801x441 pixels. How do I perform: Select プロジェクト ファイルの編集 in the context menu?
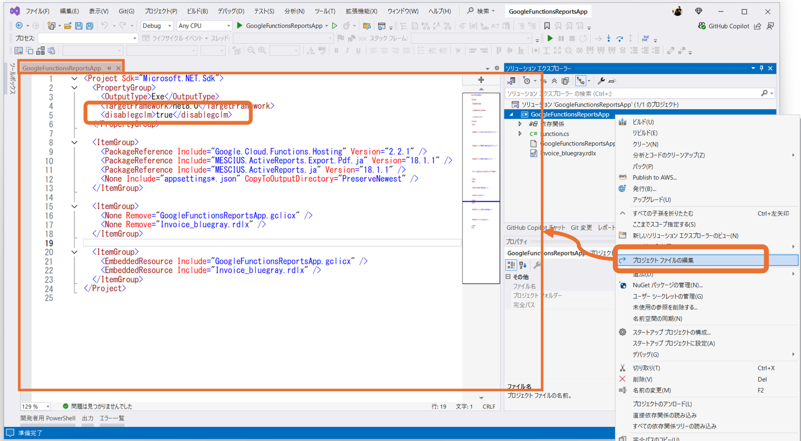point(708,260)
